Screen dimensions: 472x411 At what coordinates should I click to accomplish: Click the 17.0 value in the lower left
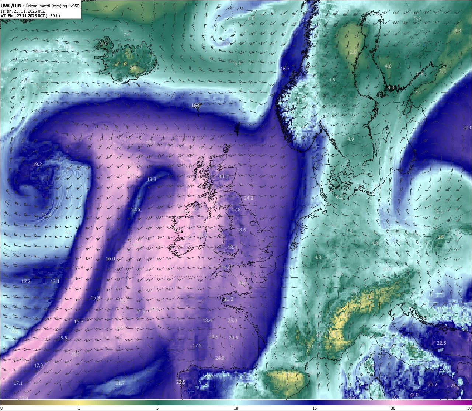pyautogui.click(x=38, y=366)
